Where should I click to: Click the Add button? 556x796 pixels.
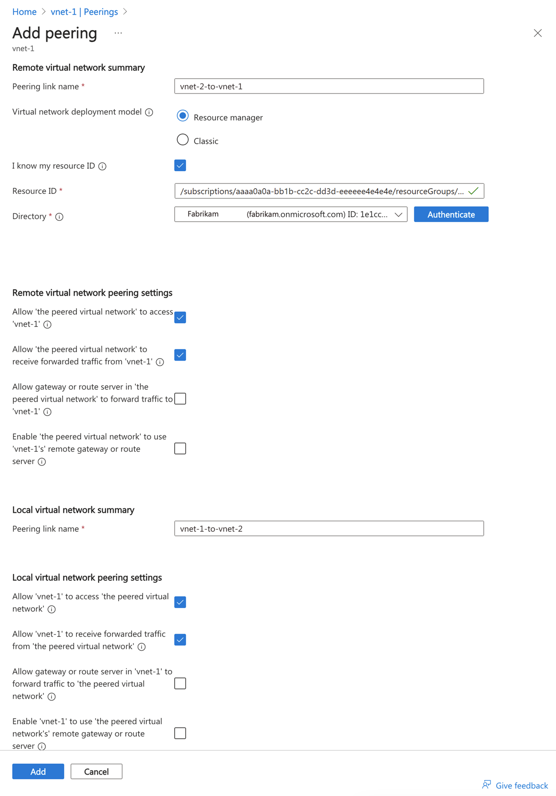(x=38, y=771)
